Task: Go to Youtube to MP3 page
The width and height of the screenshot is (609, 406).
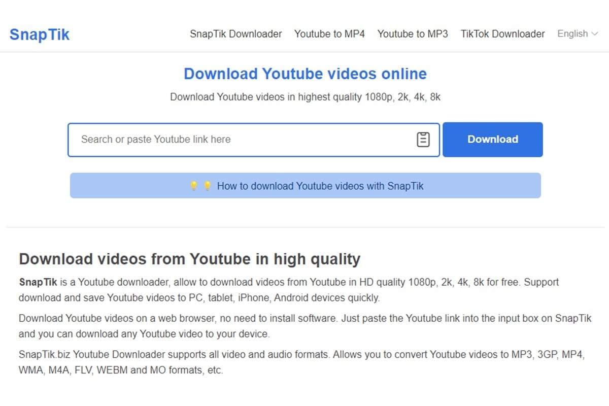Action: coord(413,34)
